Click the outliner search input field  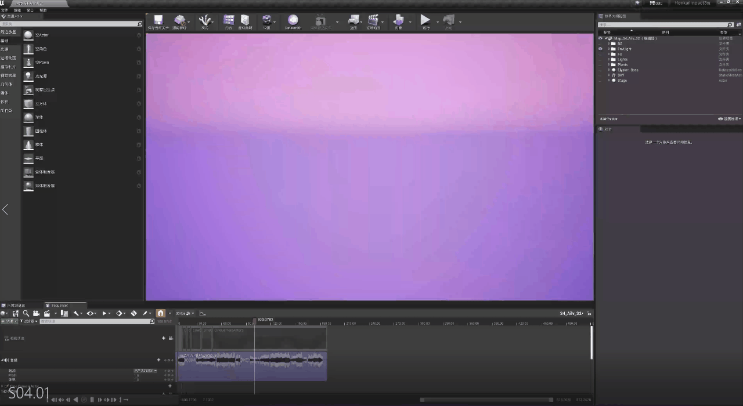pyautogui.click(x=666, y=24)
